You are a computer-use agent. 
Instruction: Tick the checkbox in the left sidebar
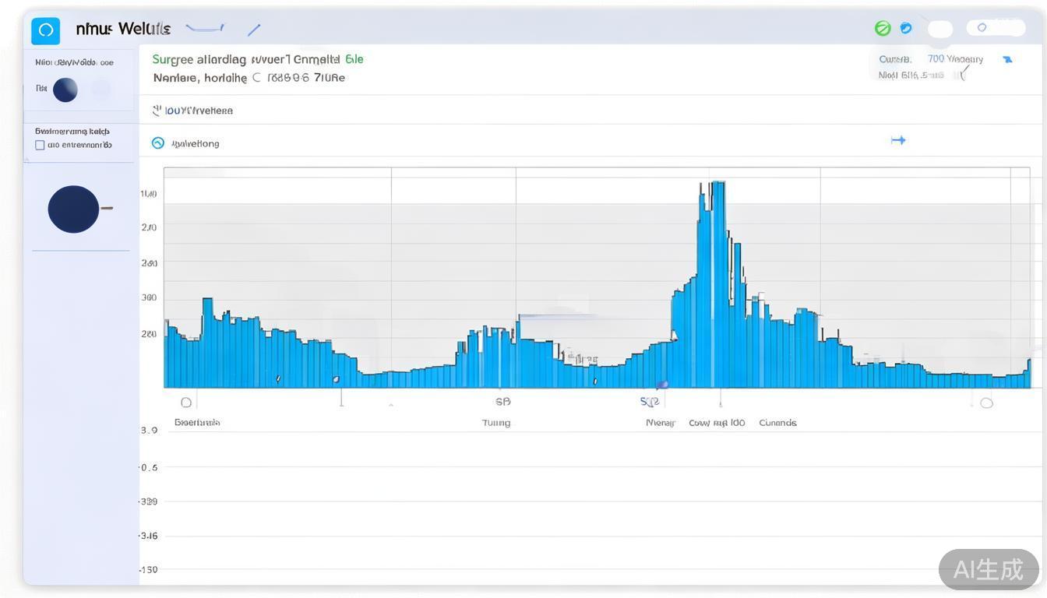[x=40, y=145]
